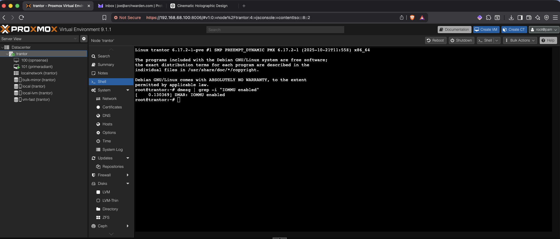Open node Search panel
This screenshot has height=239, width=560.
pyautogui.click(x=104, y=56)
